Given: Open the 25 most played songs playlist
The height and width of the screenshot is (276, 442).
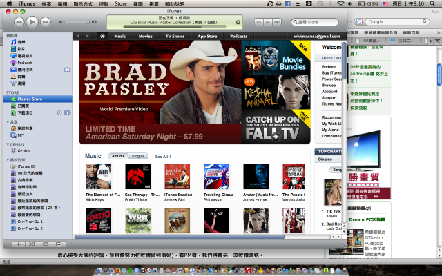Looking at the screenshot, I should pyautogui.click(x=35, y=208).
